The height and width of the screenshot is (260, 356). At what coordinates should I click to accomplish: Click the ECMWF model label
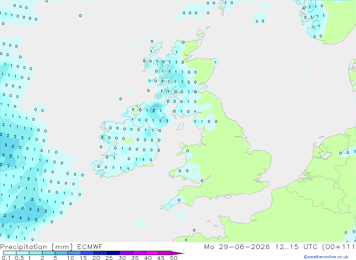coord(90,247)
